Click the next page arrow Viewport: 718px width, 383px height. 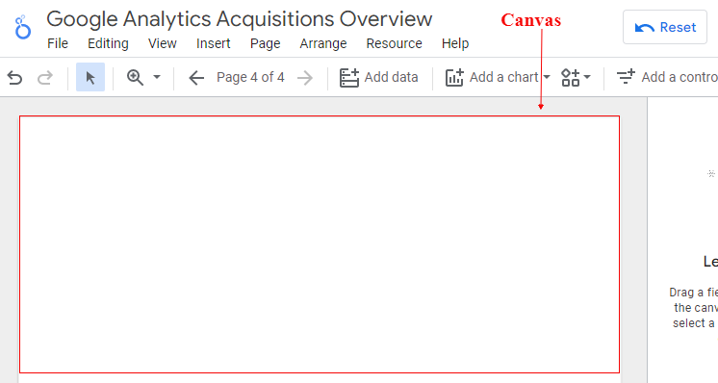tap(304, 77)
